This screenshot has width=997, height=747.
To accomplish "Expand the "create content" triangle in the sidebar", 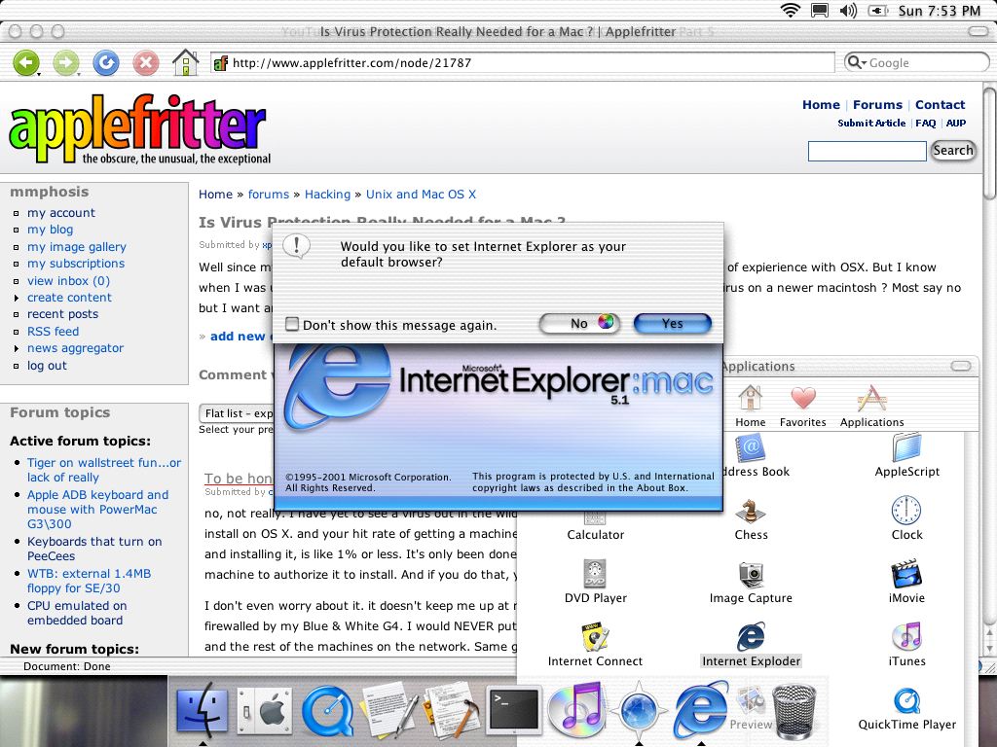I will 17,298.
